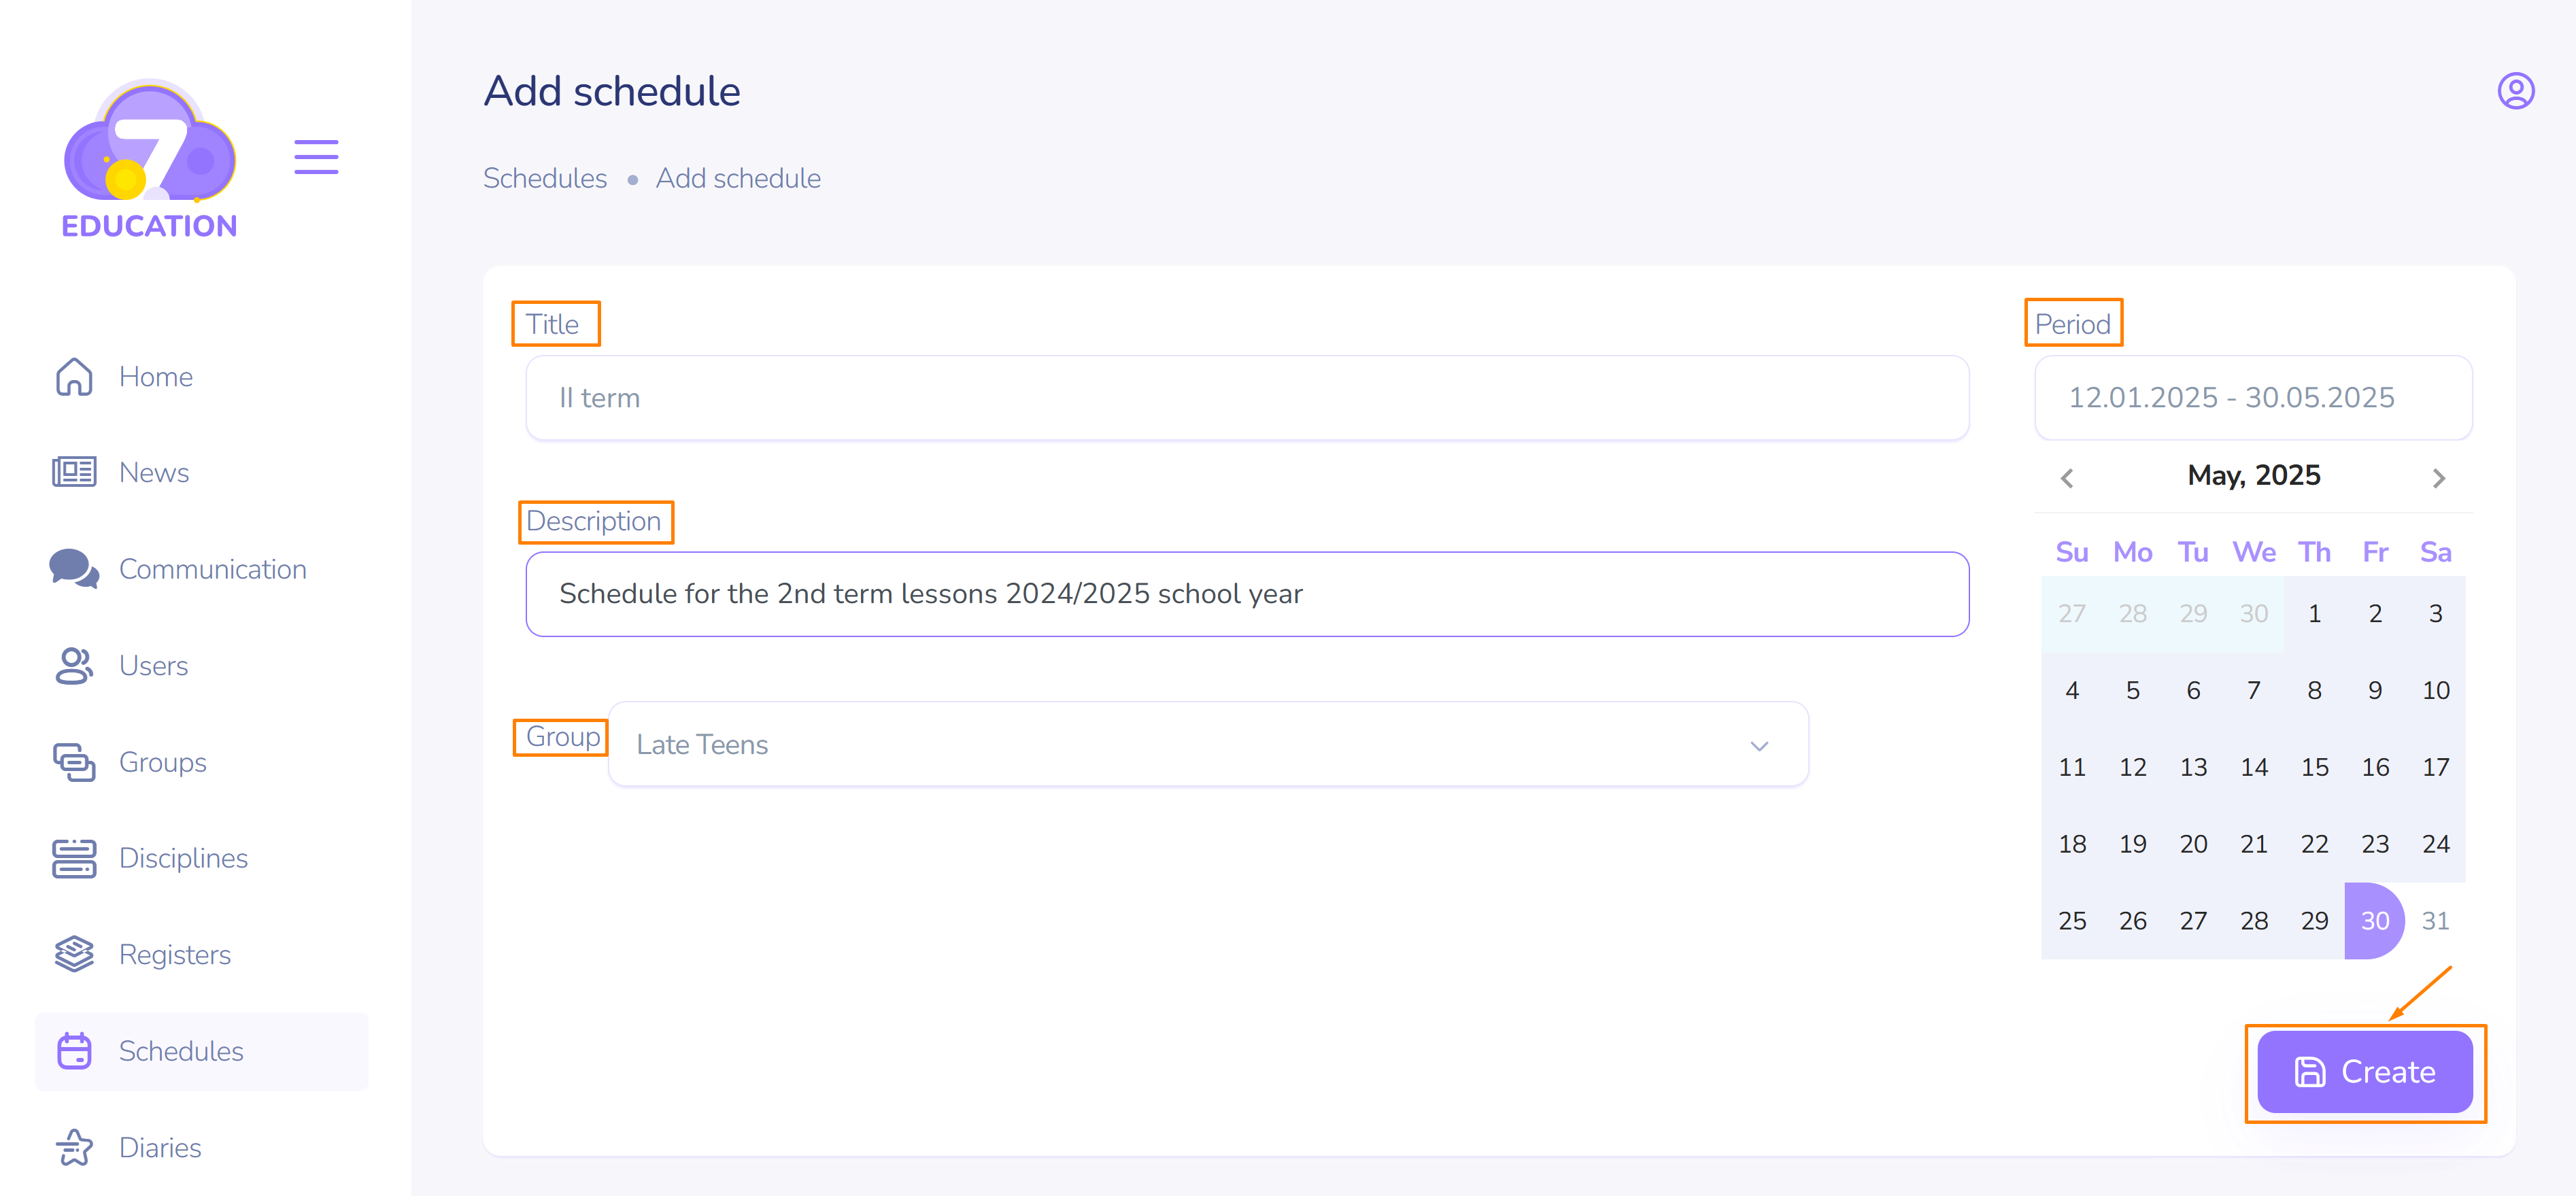This screenshot has height=1196, width=2576.
Task: Click the Schedules breadcrumb link
Action: (545, 178)
